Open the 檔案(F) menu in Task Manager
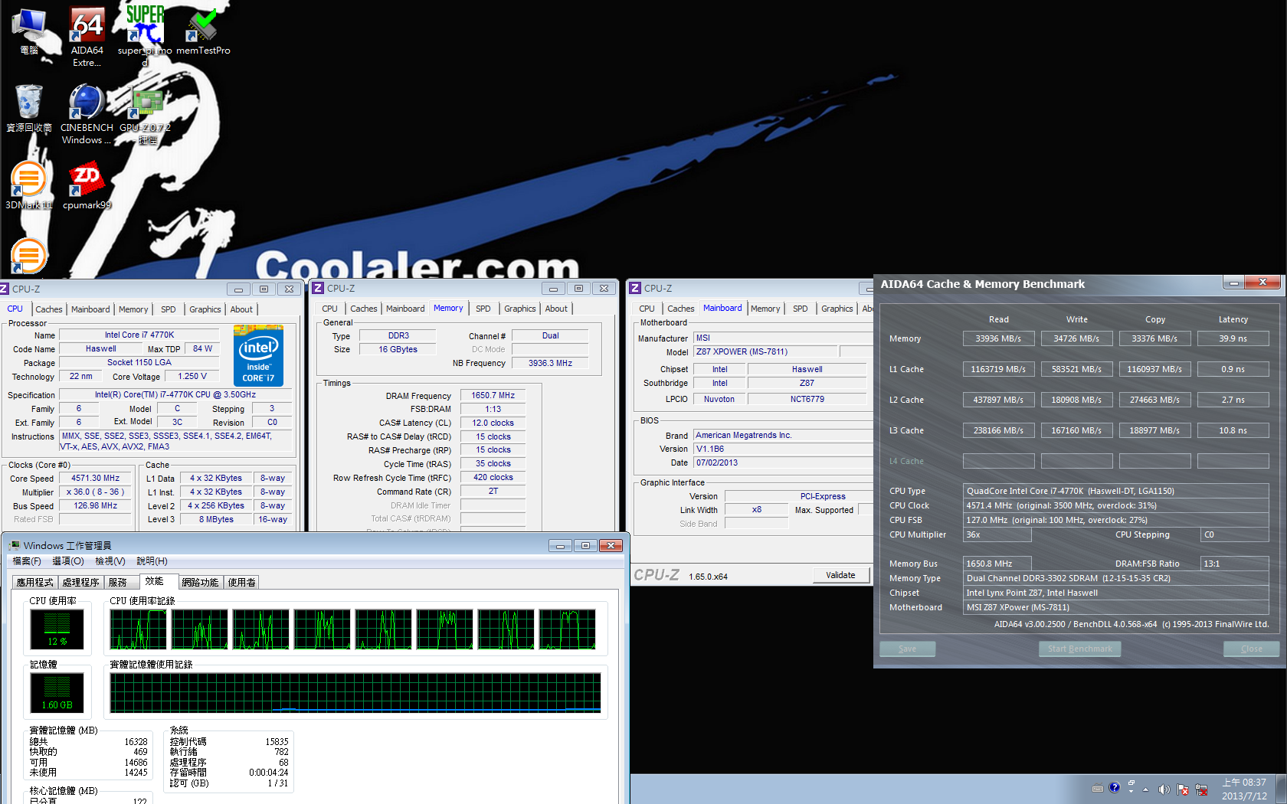The height and width of the screenshot is (804, 1287). (27, 561)
